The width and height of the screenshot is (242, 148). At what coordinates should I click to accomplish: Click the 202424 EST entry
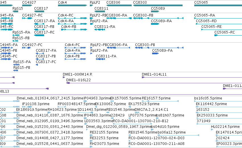223,138
